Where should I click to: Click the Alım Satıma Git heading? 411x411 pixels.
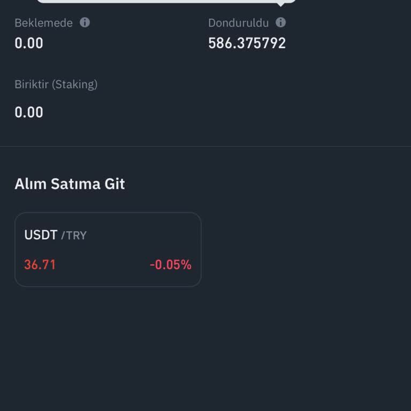click(x=70, y=184)
